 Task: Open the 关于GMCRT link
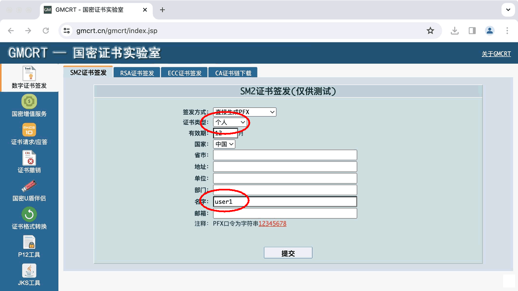(496, 54)
